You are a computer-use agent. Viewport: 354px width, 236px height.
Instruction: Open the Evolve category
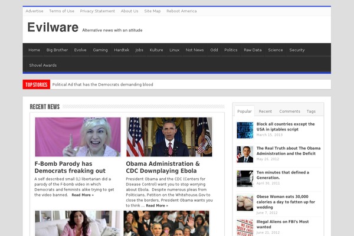pos(80,50)
